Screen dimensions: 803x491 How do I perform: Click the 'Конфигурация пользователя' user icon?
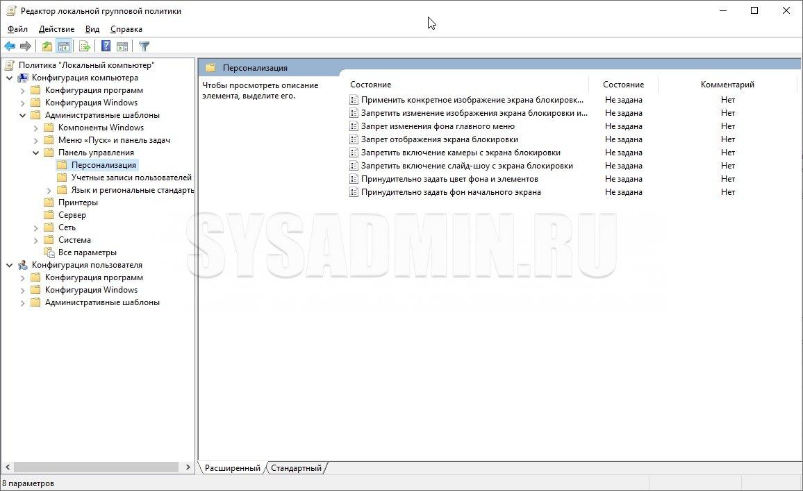[x=23, y=265]
